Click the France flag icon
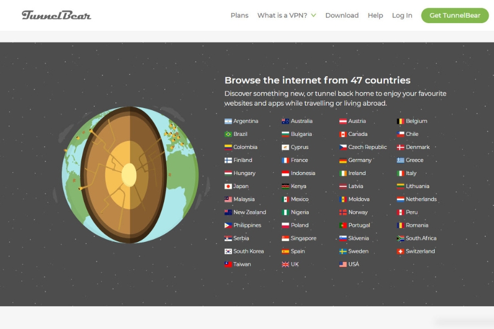Screen dimensions: 494x329 click(284, 160)
